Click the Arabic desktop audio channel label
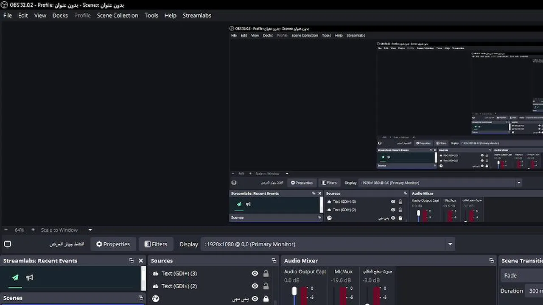 [x=377, y=272]
